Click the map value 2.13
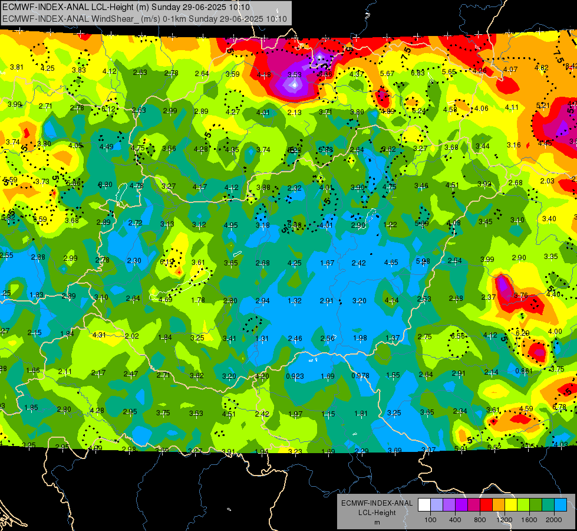Screen dimensions: 577x531 click(294, 112)
